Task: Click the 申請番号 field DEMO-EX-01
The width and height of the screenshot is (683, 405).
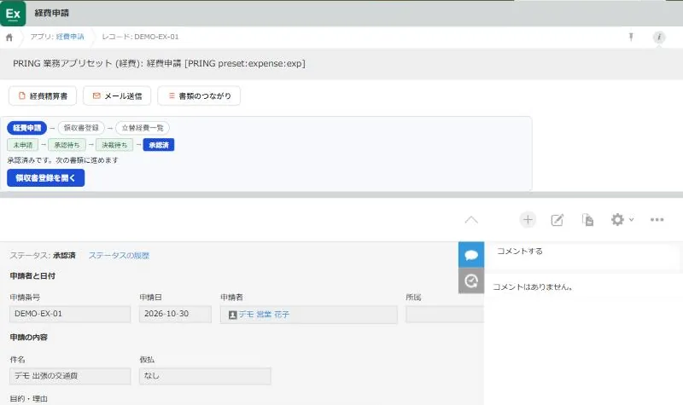Action: [x=70, y=314]
